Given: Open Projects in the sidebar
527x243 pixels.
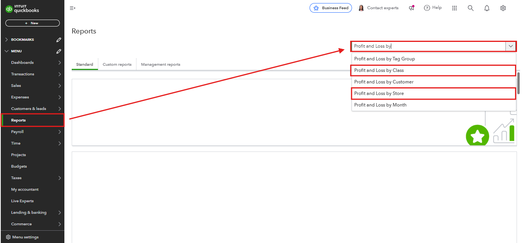Looking at the screenshot, I should point(19,155).
